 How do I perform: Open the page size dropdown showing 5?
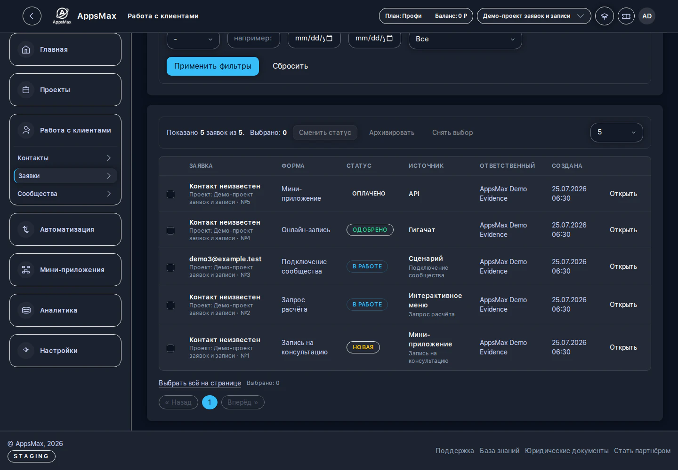[x=617, y=133]
